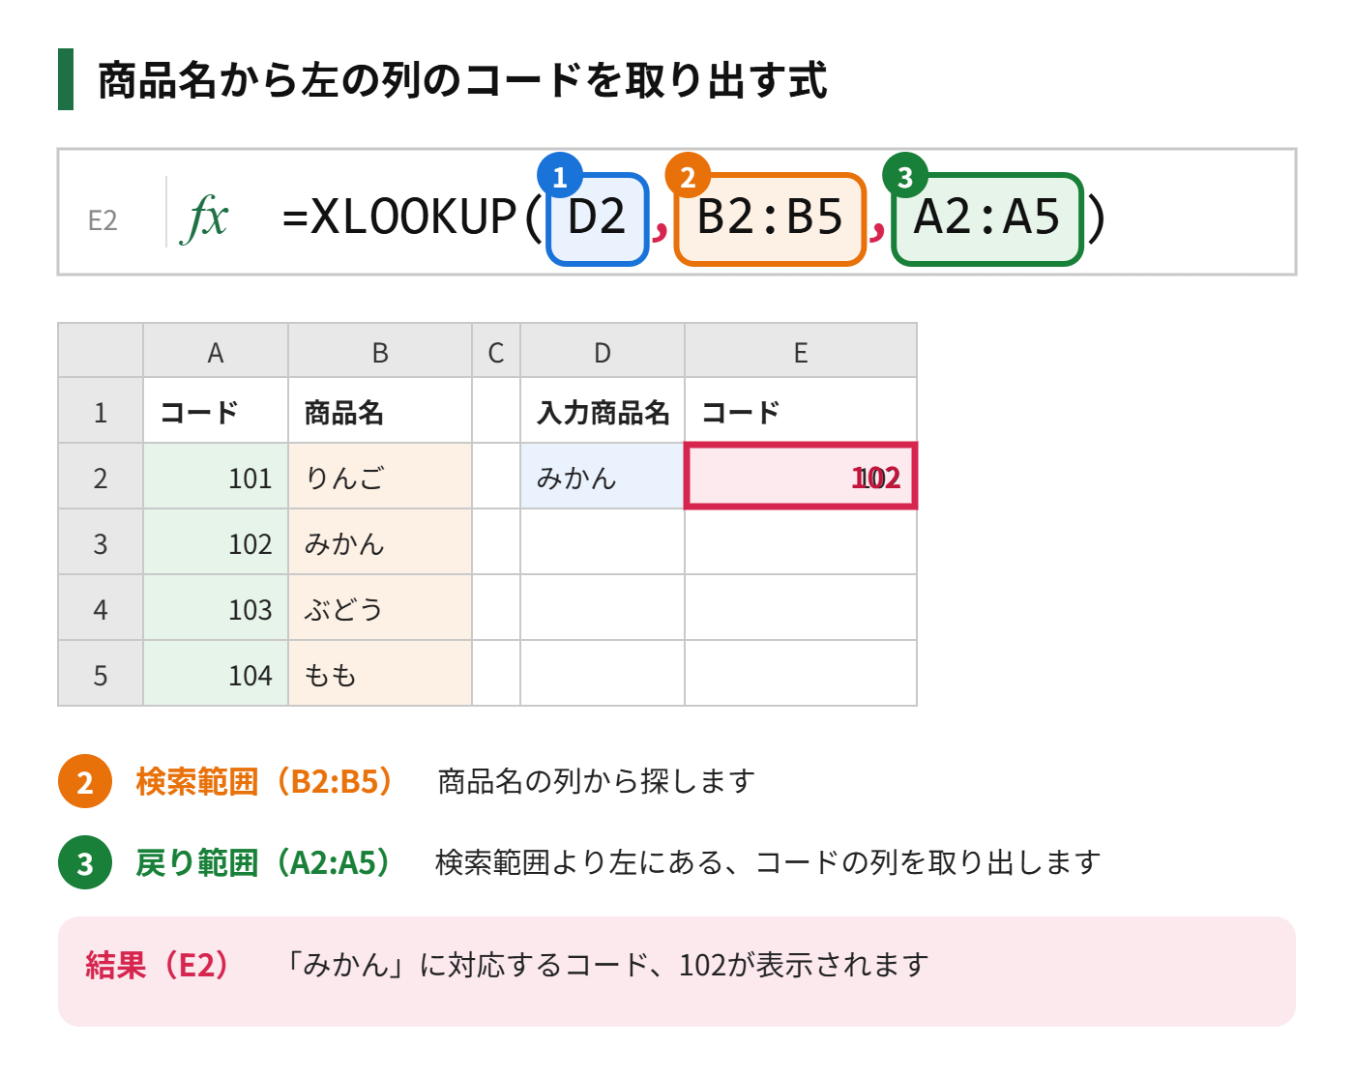Select column D header
The image size is (1354, 1075).
(x=603, y=351)
